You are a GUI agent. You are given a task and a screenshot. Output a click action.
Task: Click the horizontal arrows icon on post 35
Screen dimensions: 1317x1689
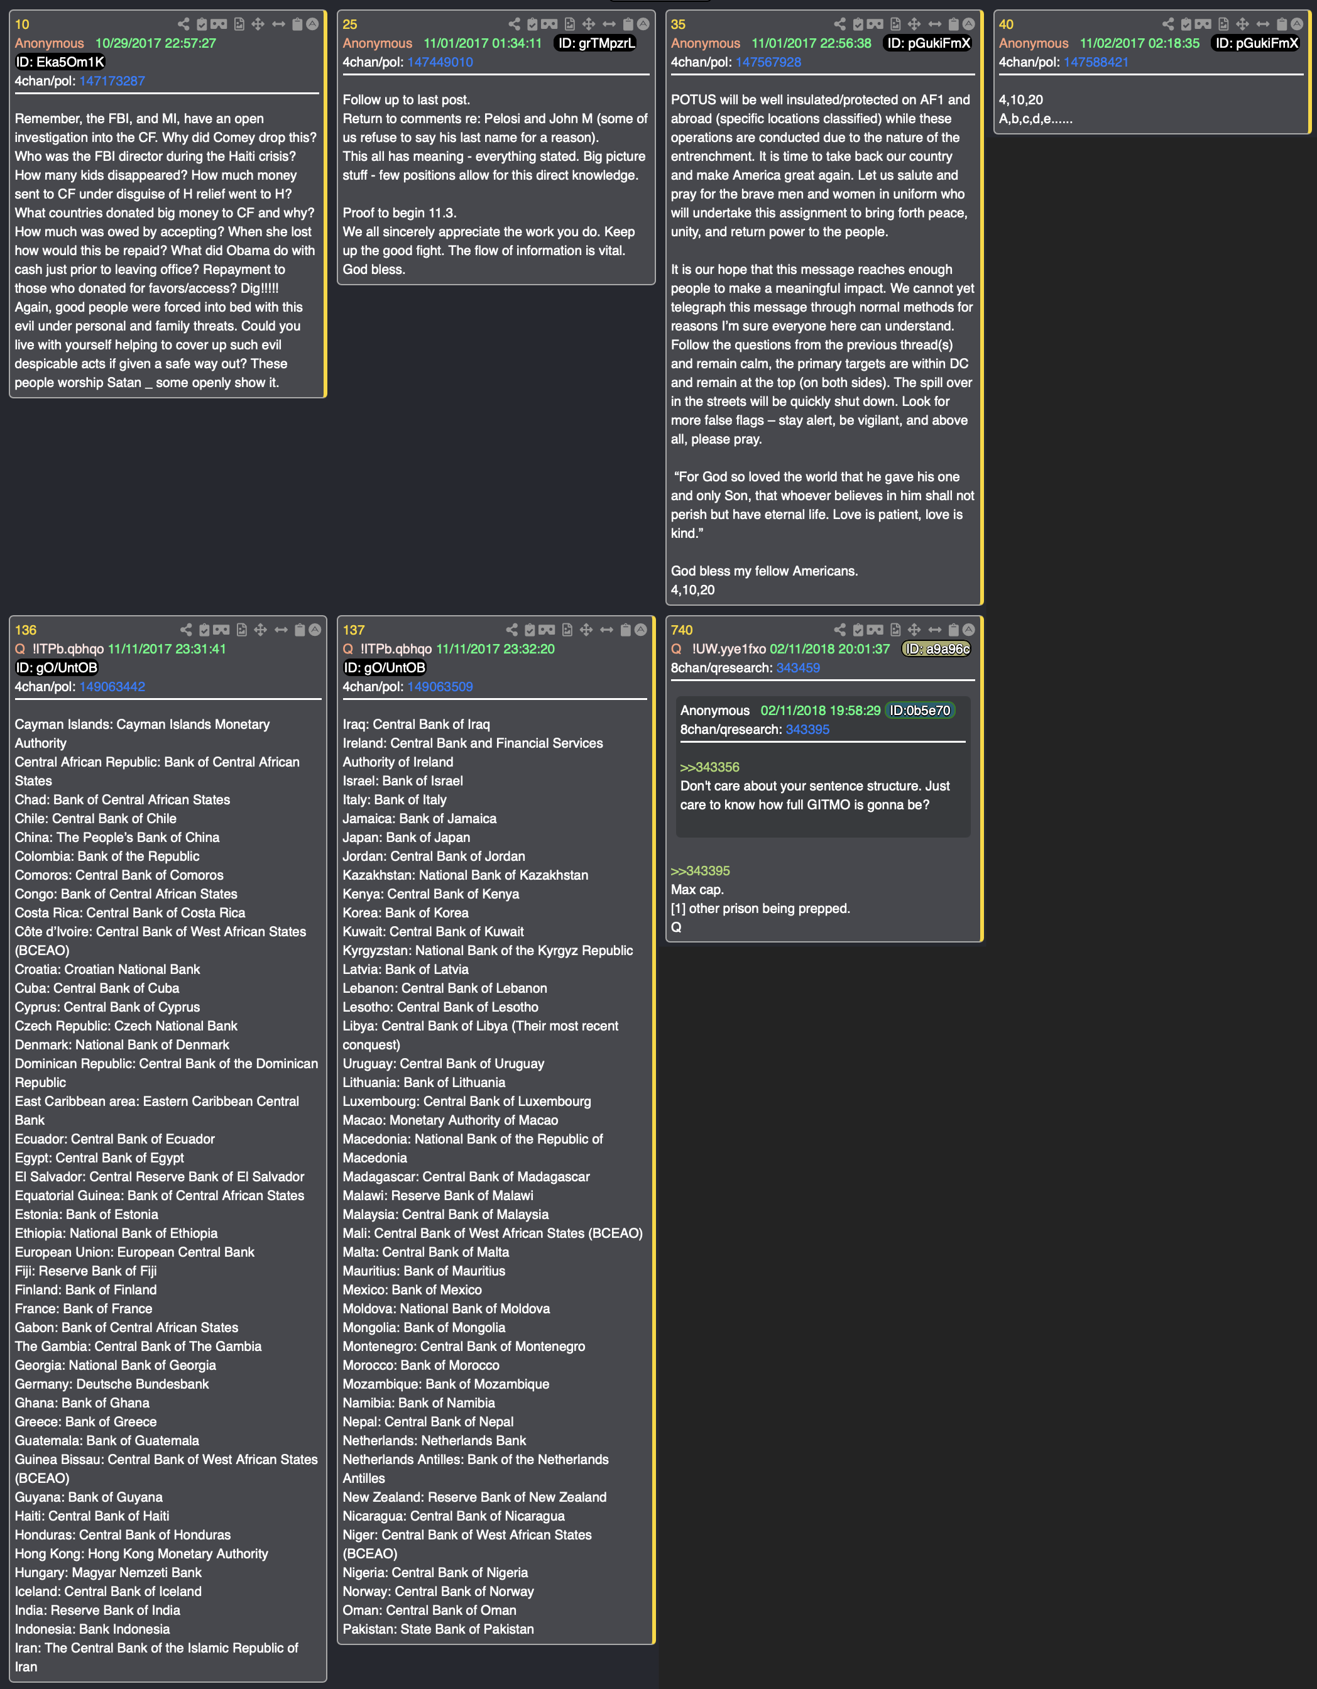coord(935,24)
